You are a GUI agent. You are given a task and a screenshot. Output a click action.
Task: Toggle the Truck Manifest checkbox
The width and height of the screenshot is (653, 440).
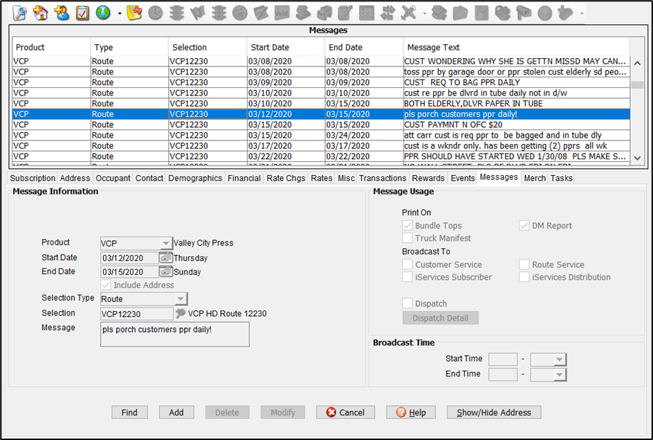click(407, 238)
